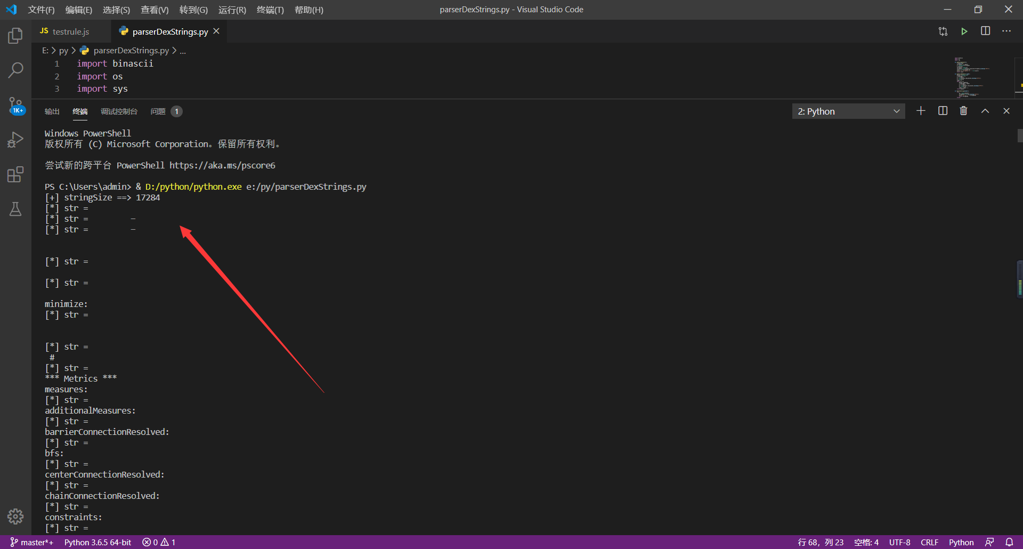Open the 终端(T) menu
The height and width of the screenshot is (549, 1023).
click(270, 10)
